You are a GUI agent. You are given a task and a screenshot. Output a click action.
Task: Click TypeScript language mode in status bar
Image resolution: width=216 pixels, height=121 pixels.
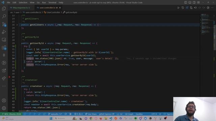click(x=168, y=114)
